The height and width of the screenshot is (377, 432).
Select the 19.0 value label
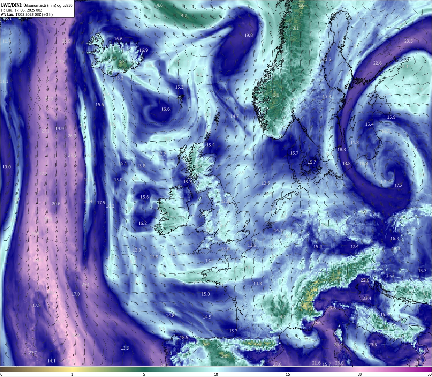(6, 167)
